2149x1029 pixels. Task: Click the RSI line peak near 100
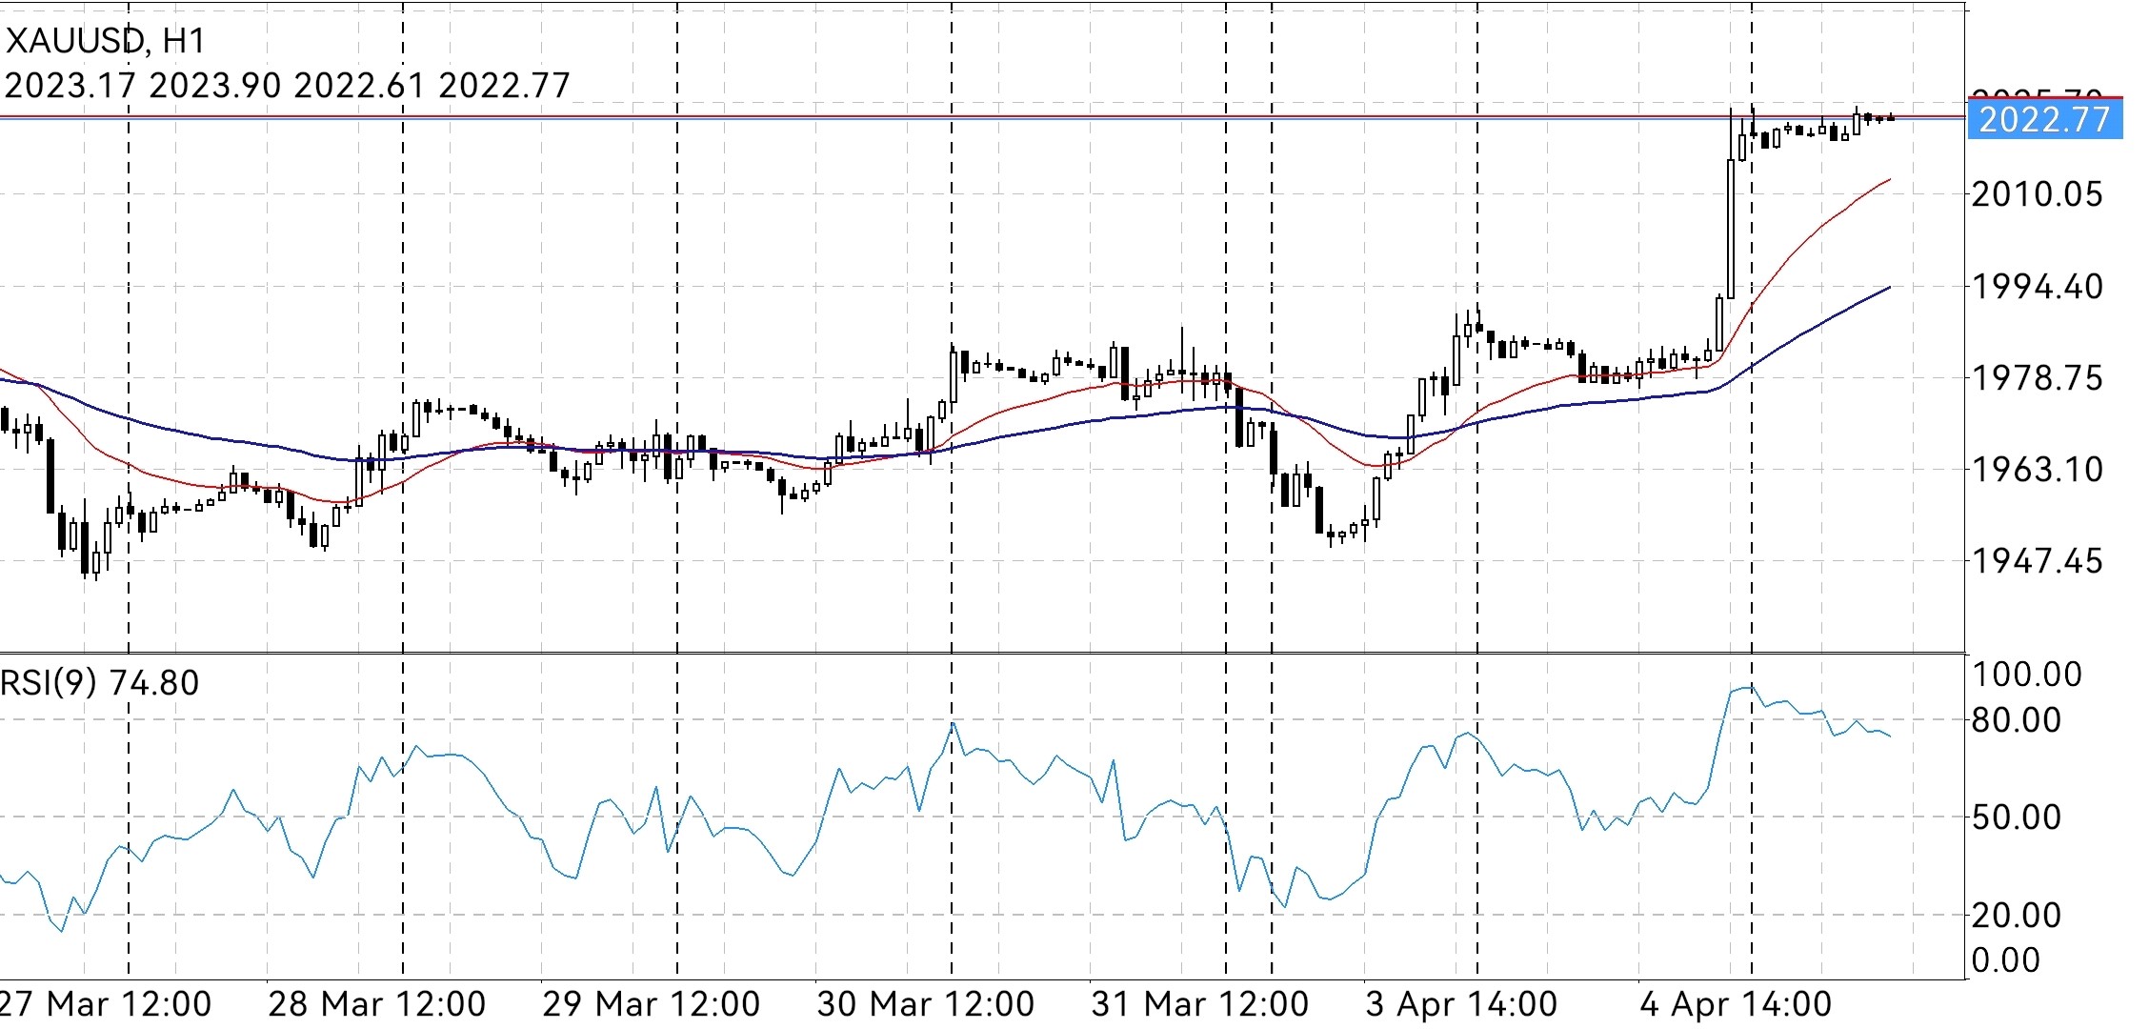(1746, 688)
